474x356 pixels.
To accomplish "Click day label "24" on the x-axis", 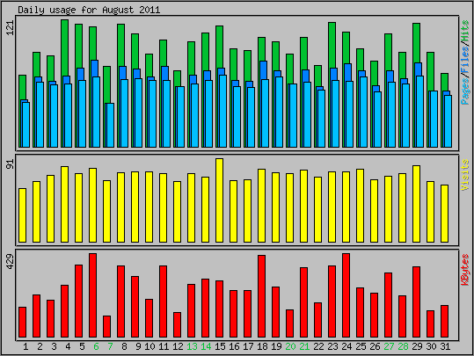I will point(346,346).
